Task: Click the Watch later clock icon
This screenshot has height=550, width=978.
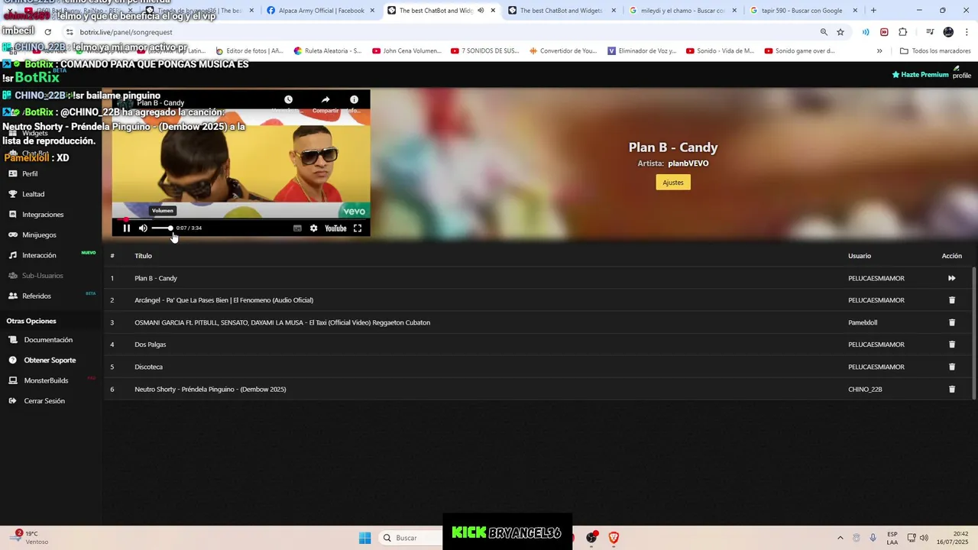Action: [288, 100]
